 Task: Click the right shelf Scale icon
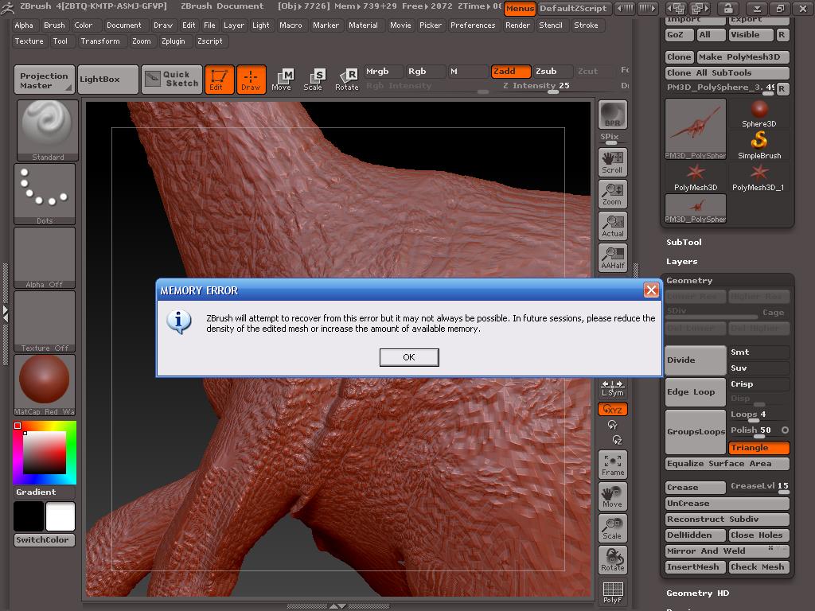tap(613, 528)
